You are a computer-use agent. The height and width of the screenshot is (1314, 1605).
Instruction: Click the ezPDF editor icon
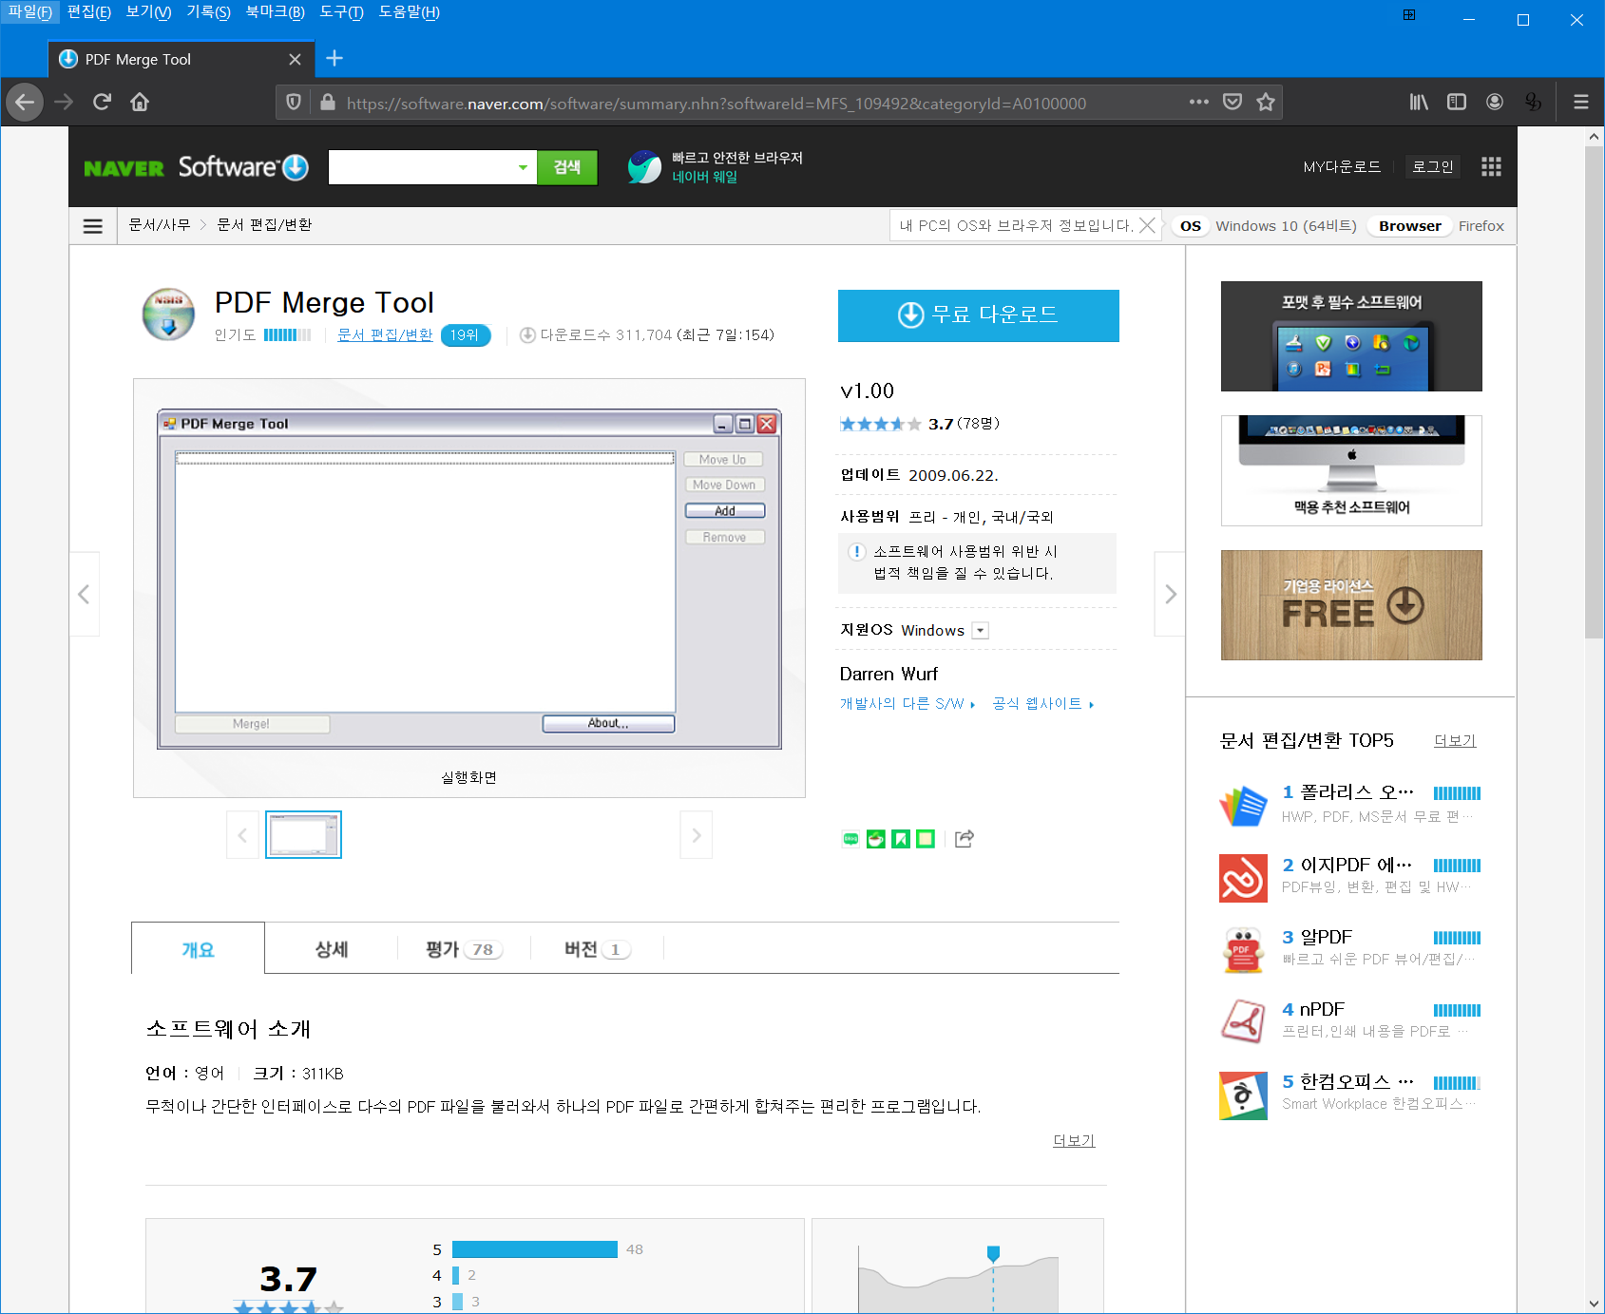point(1243,878)
